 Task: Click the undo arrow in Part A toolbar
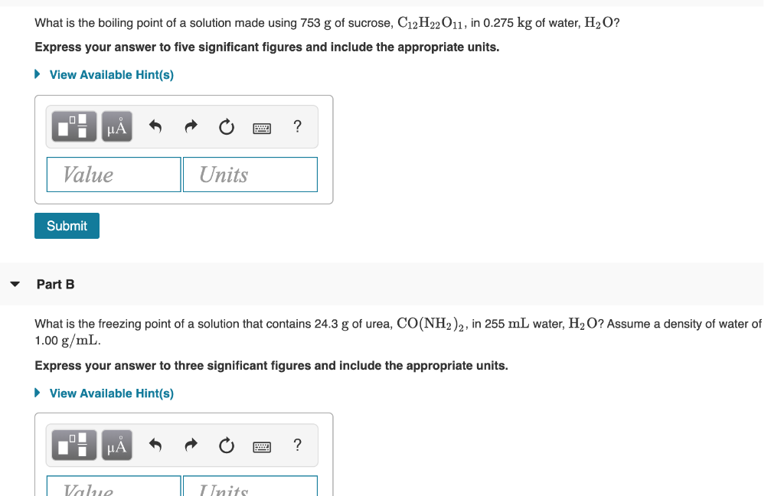pyautogui.click(x=155, y=126)
